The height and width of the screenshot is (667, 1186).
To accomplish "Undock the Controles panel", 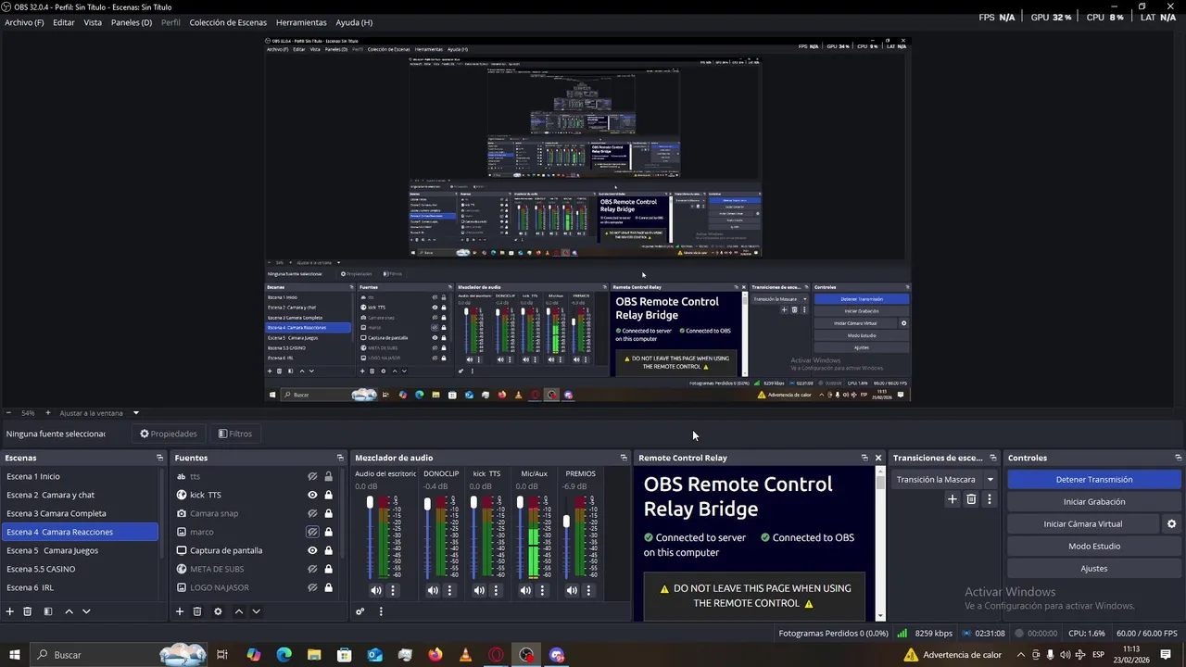I will (x=1179, y=458).
